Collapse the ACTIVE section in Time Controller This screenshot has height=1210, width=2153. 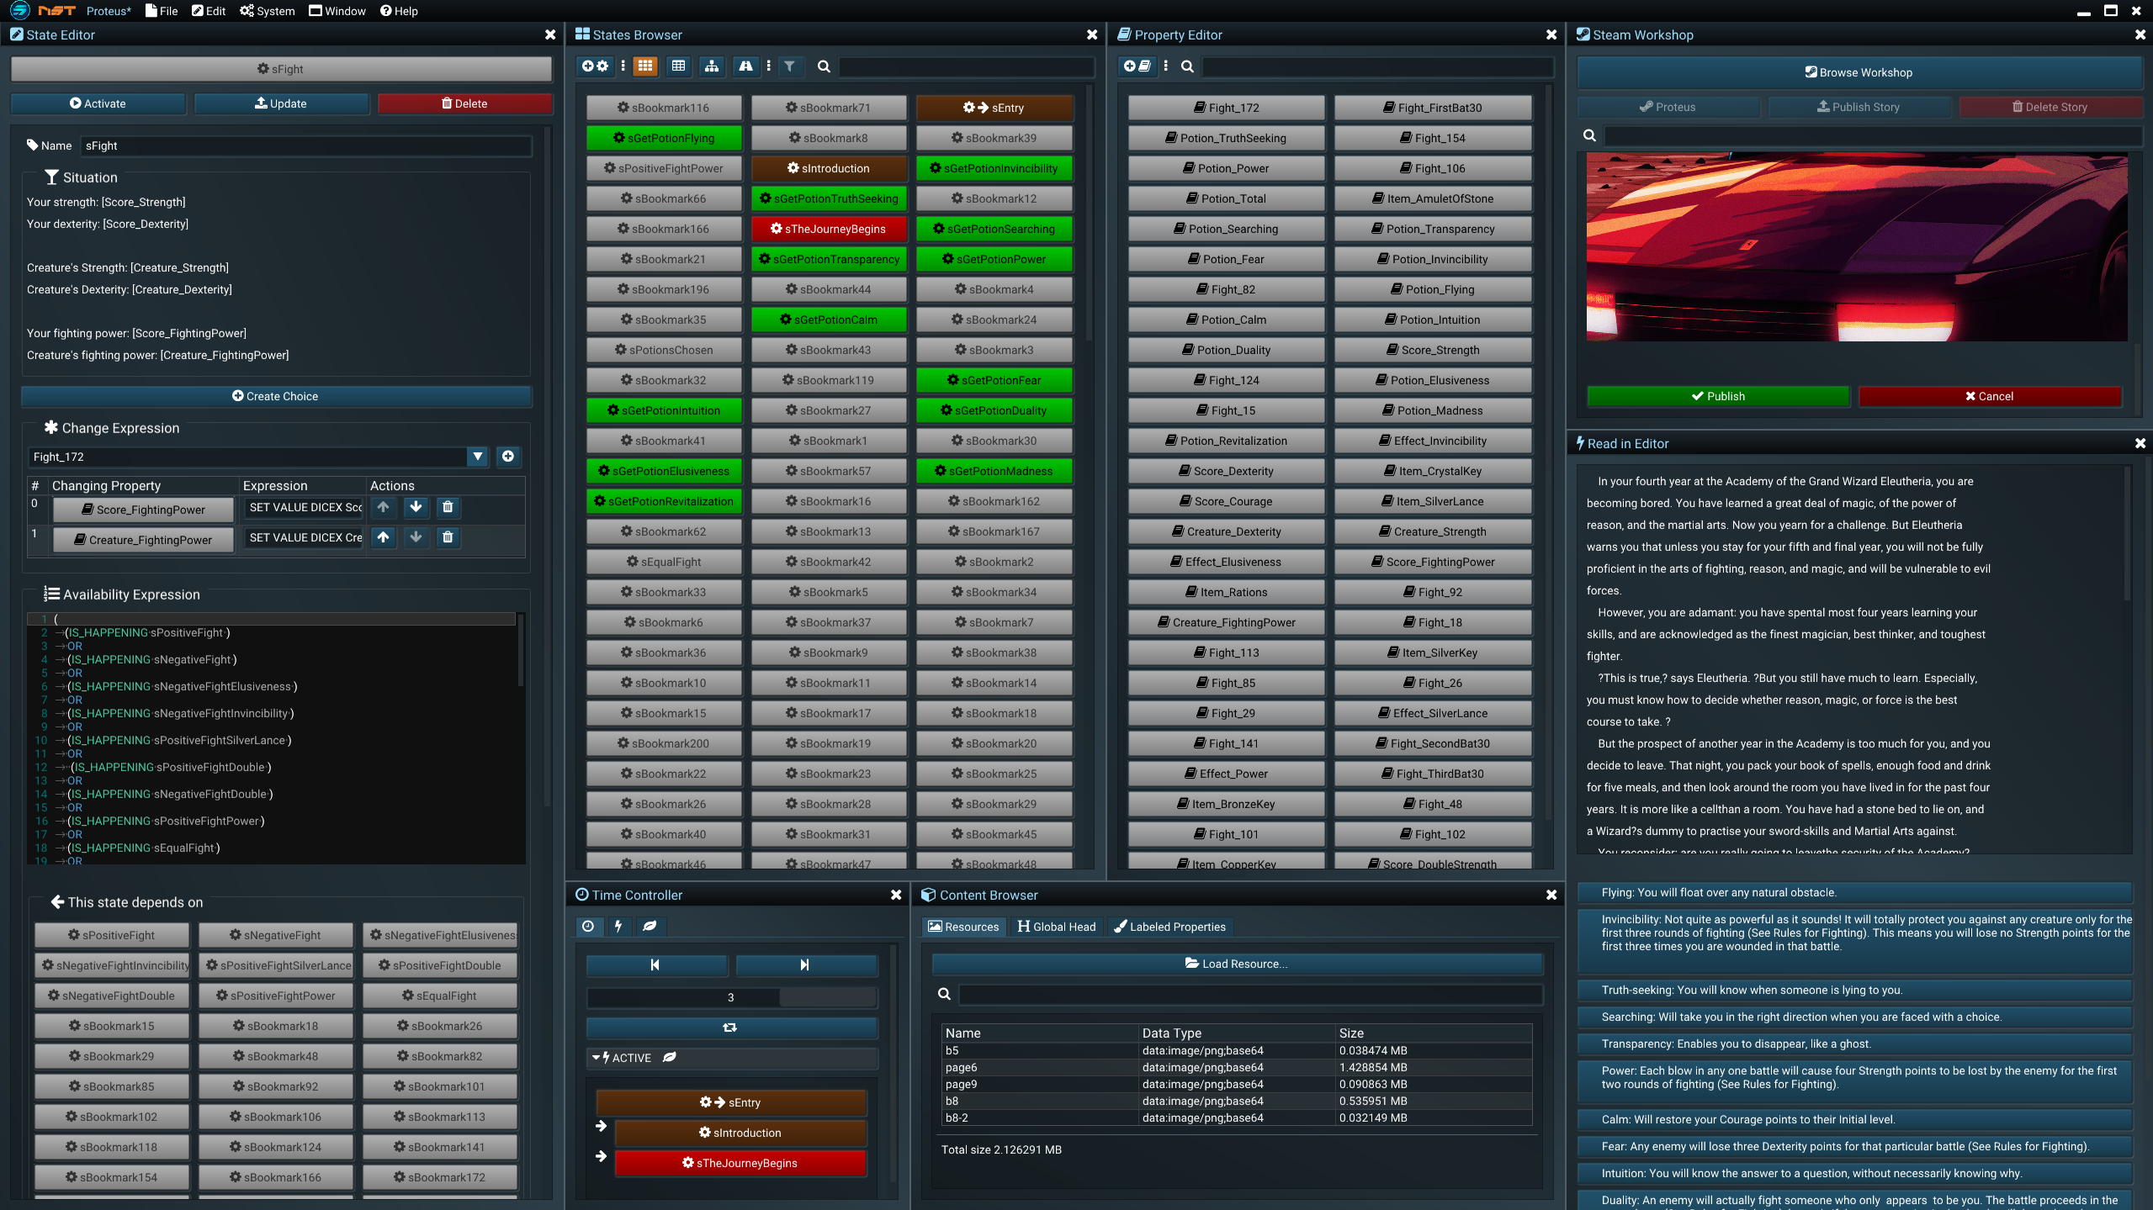pyautogui.click(x=595, y=1058)
